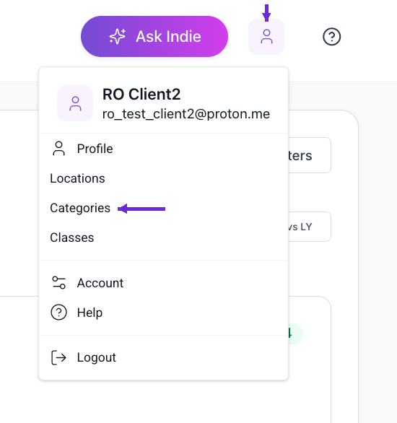Click the sliders icon beside Account
This screenshot has height=423, width=397.
click(x=58, y=283)
